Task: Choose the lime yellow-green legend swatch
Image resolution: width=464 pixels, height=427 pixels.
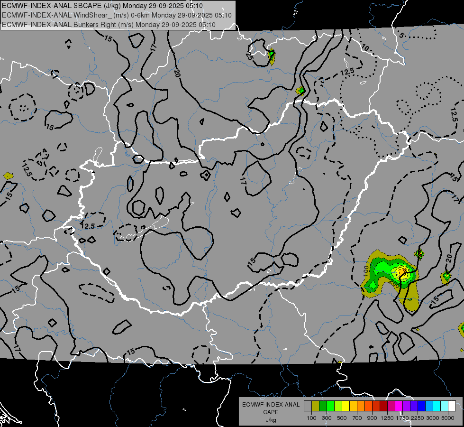Action: [x=338, y=406]
